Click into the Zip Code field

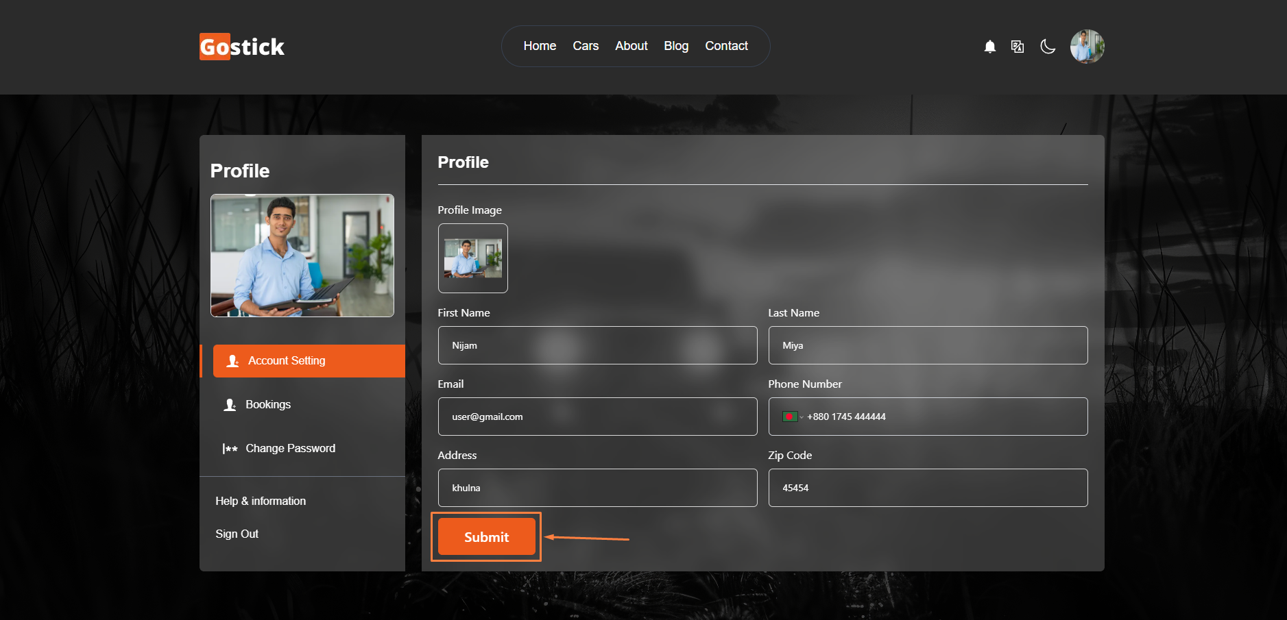[927, 488]
